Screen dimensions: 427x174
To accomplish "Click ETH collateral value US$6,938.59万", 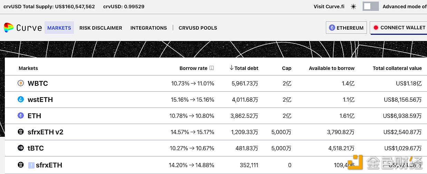I will pos(402,116).
